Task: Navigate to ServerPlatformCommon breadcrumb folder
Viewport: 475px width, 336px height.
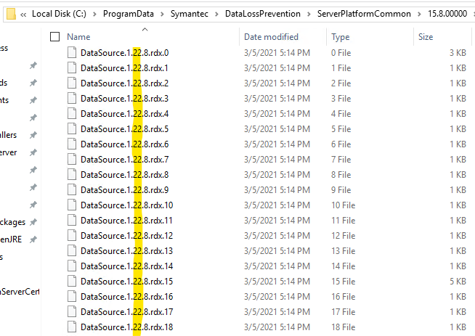Action: point(364,14)
